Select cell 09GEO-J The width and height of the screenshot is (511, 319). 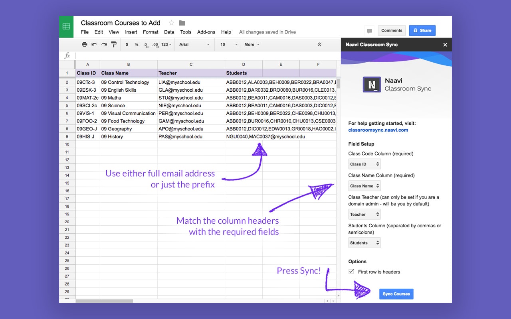point(87,129)
